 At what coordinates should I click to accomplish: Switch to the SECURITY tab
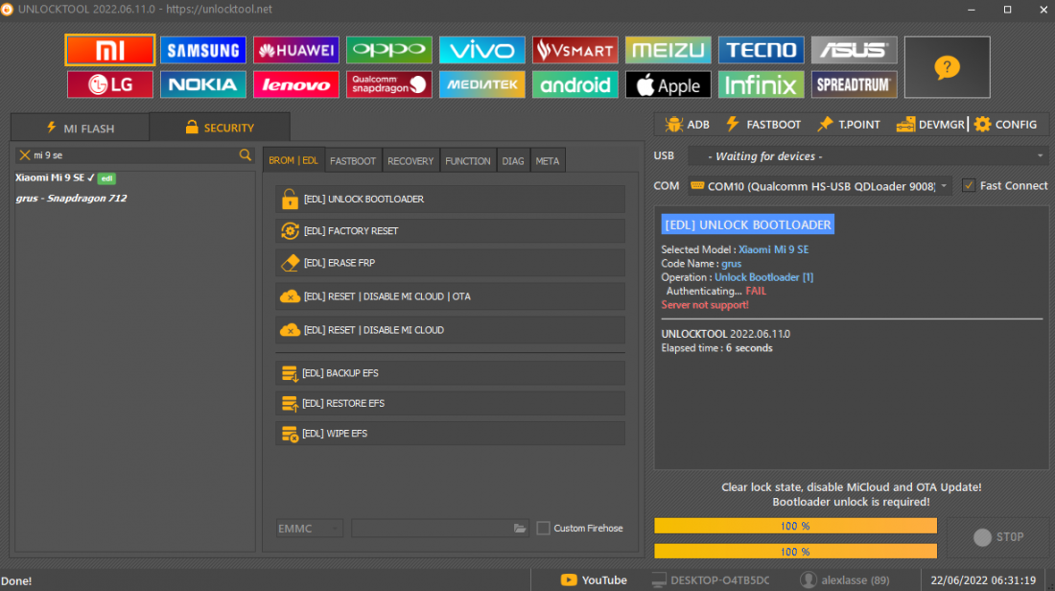pyautogui.click(x=220, y=128)
